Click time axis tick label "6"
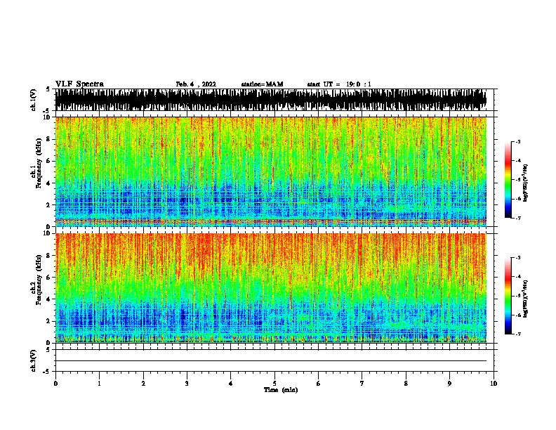556x430 pixels. pyautogui.click(x=318, y=384)
